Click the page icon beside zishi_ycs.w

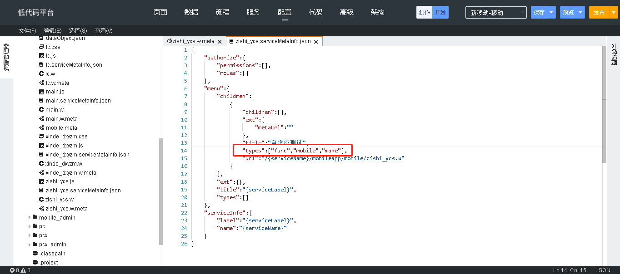[x=41, y=200]
